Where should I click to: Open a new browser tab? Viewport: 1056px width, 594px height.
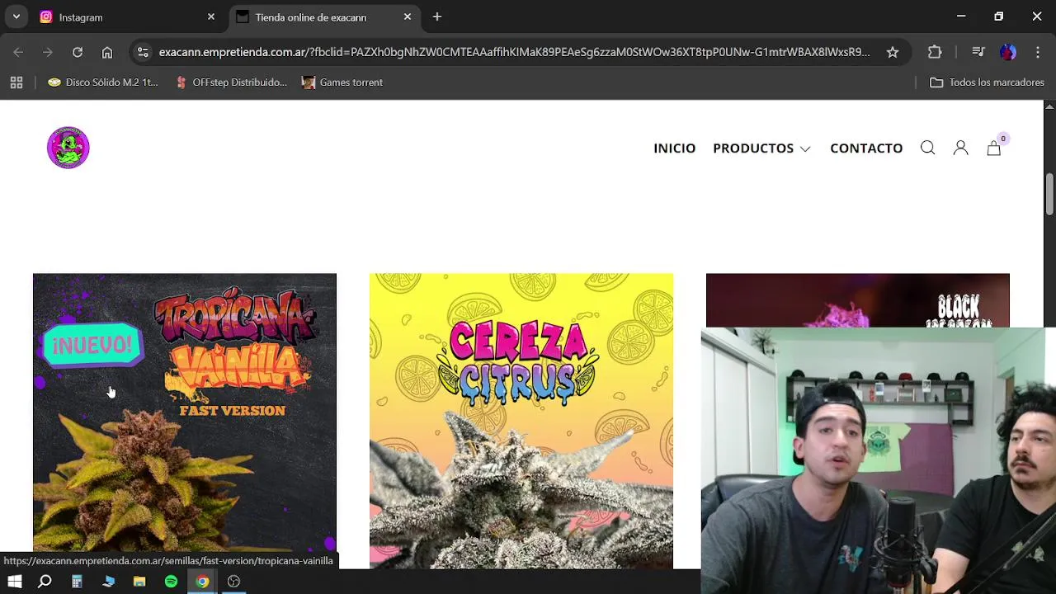(437, 16)
